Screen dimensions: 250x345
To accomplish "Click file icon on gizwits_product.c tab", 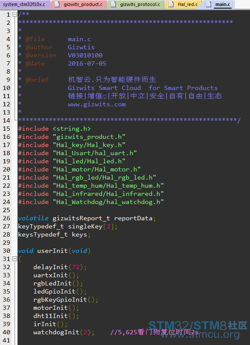I will [x=57, y=4].
